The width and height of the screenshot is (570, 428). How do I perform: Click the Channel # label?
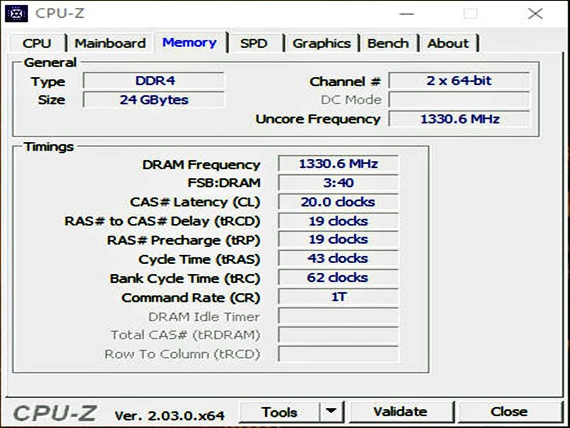[x=345, y=81]
